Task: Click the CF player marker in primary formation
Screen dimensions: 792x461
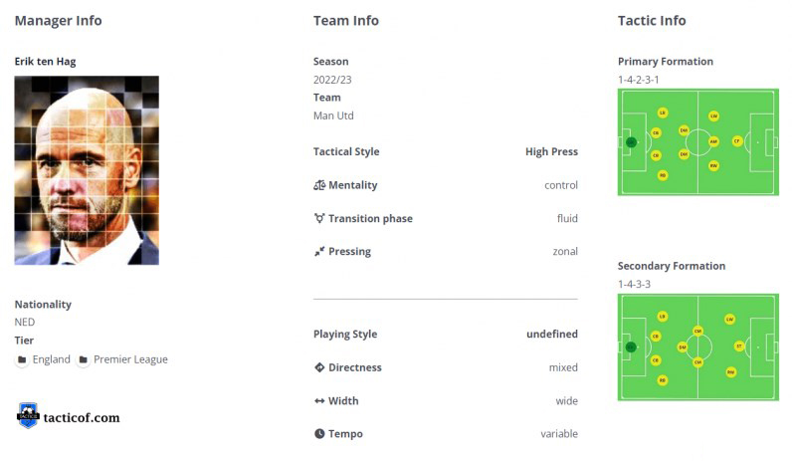Action: (737, 141)
